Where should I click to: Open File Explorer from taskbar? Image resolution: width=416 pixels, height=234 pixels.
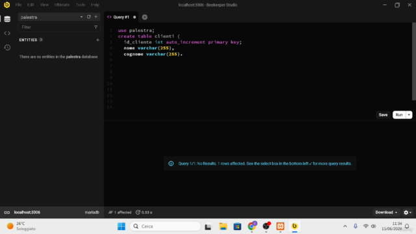click(x=223, y=226)
